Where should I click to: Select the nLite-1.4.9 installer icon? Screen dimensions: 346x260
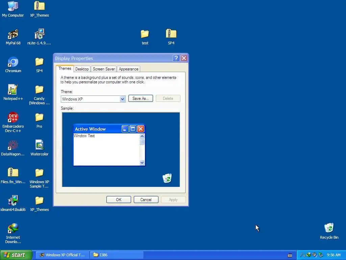39,37
